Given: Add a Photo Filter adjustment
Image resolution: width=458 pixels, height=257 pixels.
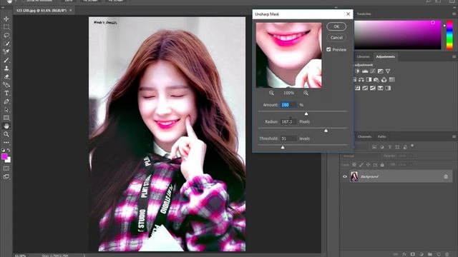Looking at the screenshot, I should coord(376,79).
